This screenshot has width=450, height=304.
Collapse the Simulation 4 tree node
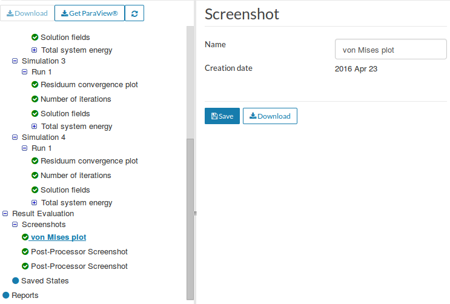pyautogui.click(x=15, y=137)
